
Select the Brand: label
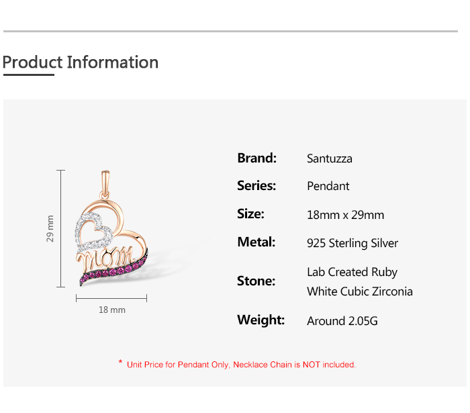coord(256,158)
